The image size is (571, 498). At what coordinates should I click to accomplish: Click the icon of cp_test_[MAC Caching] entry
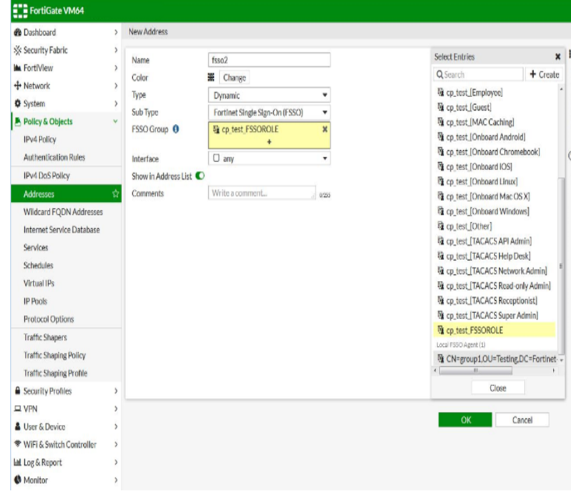pyautogui.click(x=441, y=122)
